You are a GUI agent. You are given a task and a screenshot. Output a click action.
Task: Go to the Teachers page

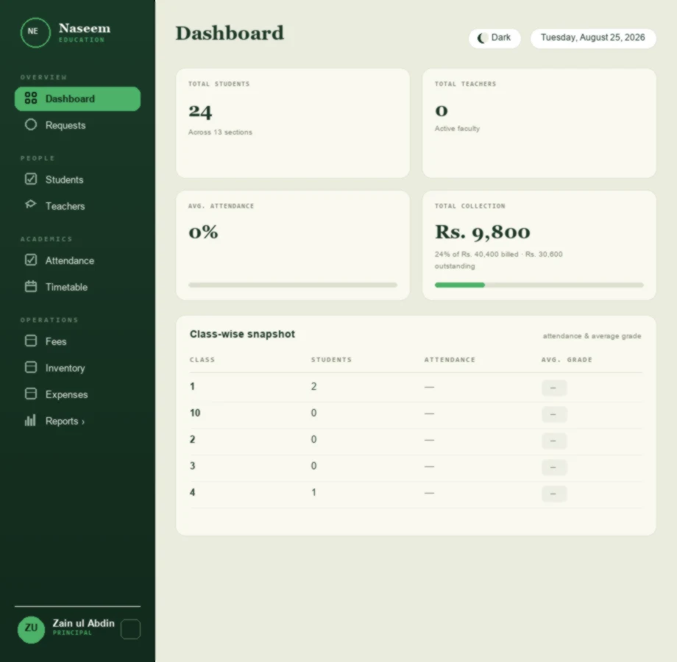77,206
